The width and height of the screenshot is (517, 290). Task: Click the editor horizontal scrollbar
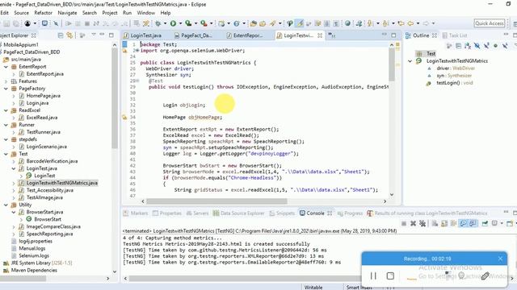[216, 201]
